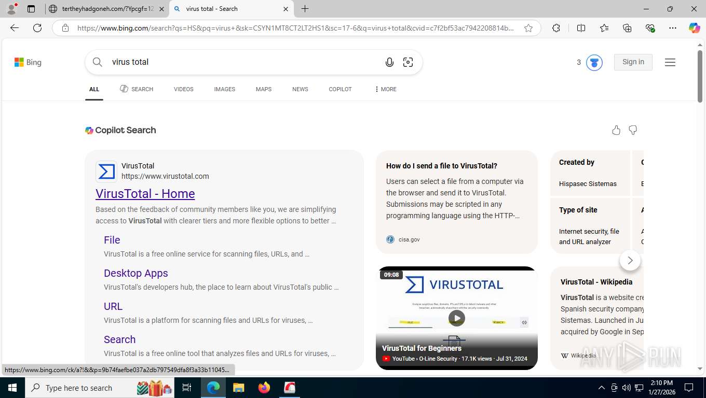Go back with the back arrow
This screenshot has height=398, width=706.
(x=15, y=28)
